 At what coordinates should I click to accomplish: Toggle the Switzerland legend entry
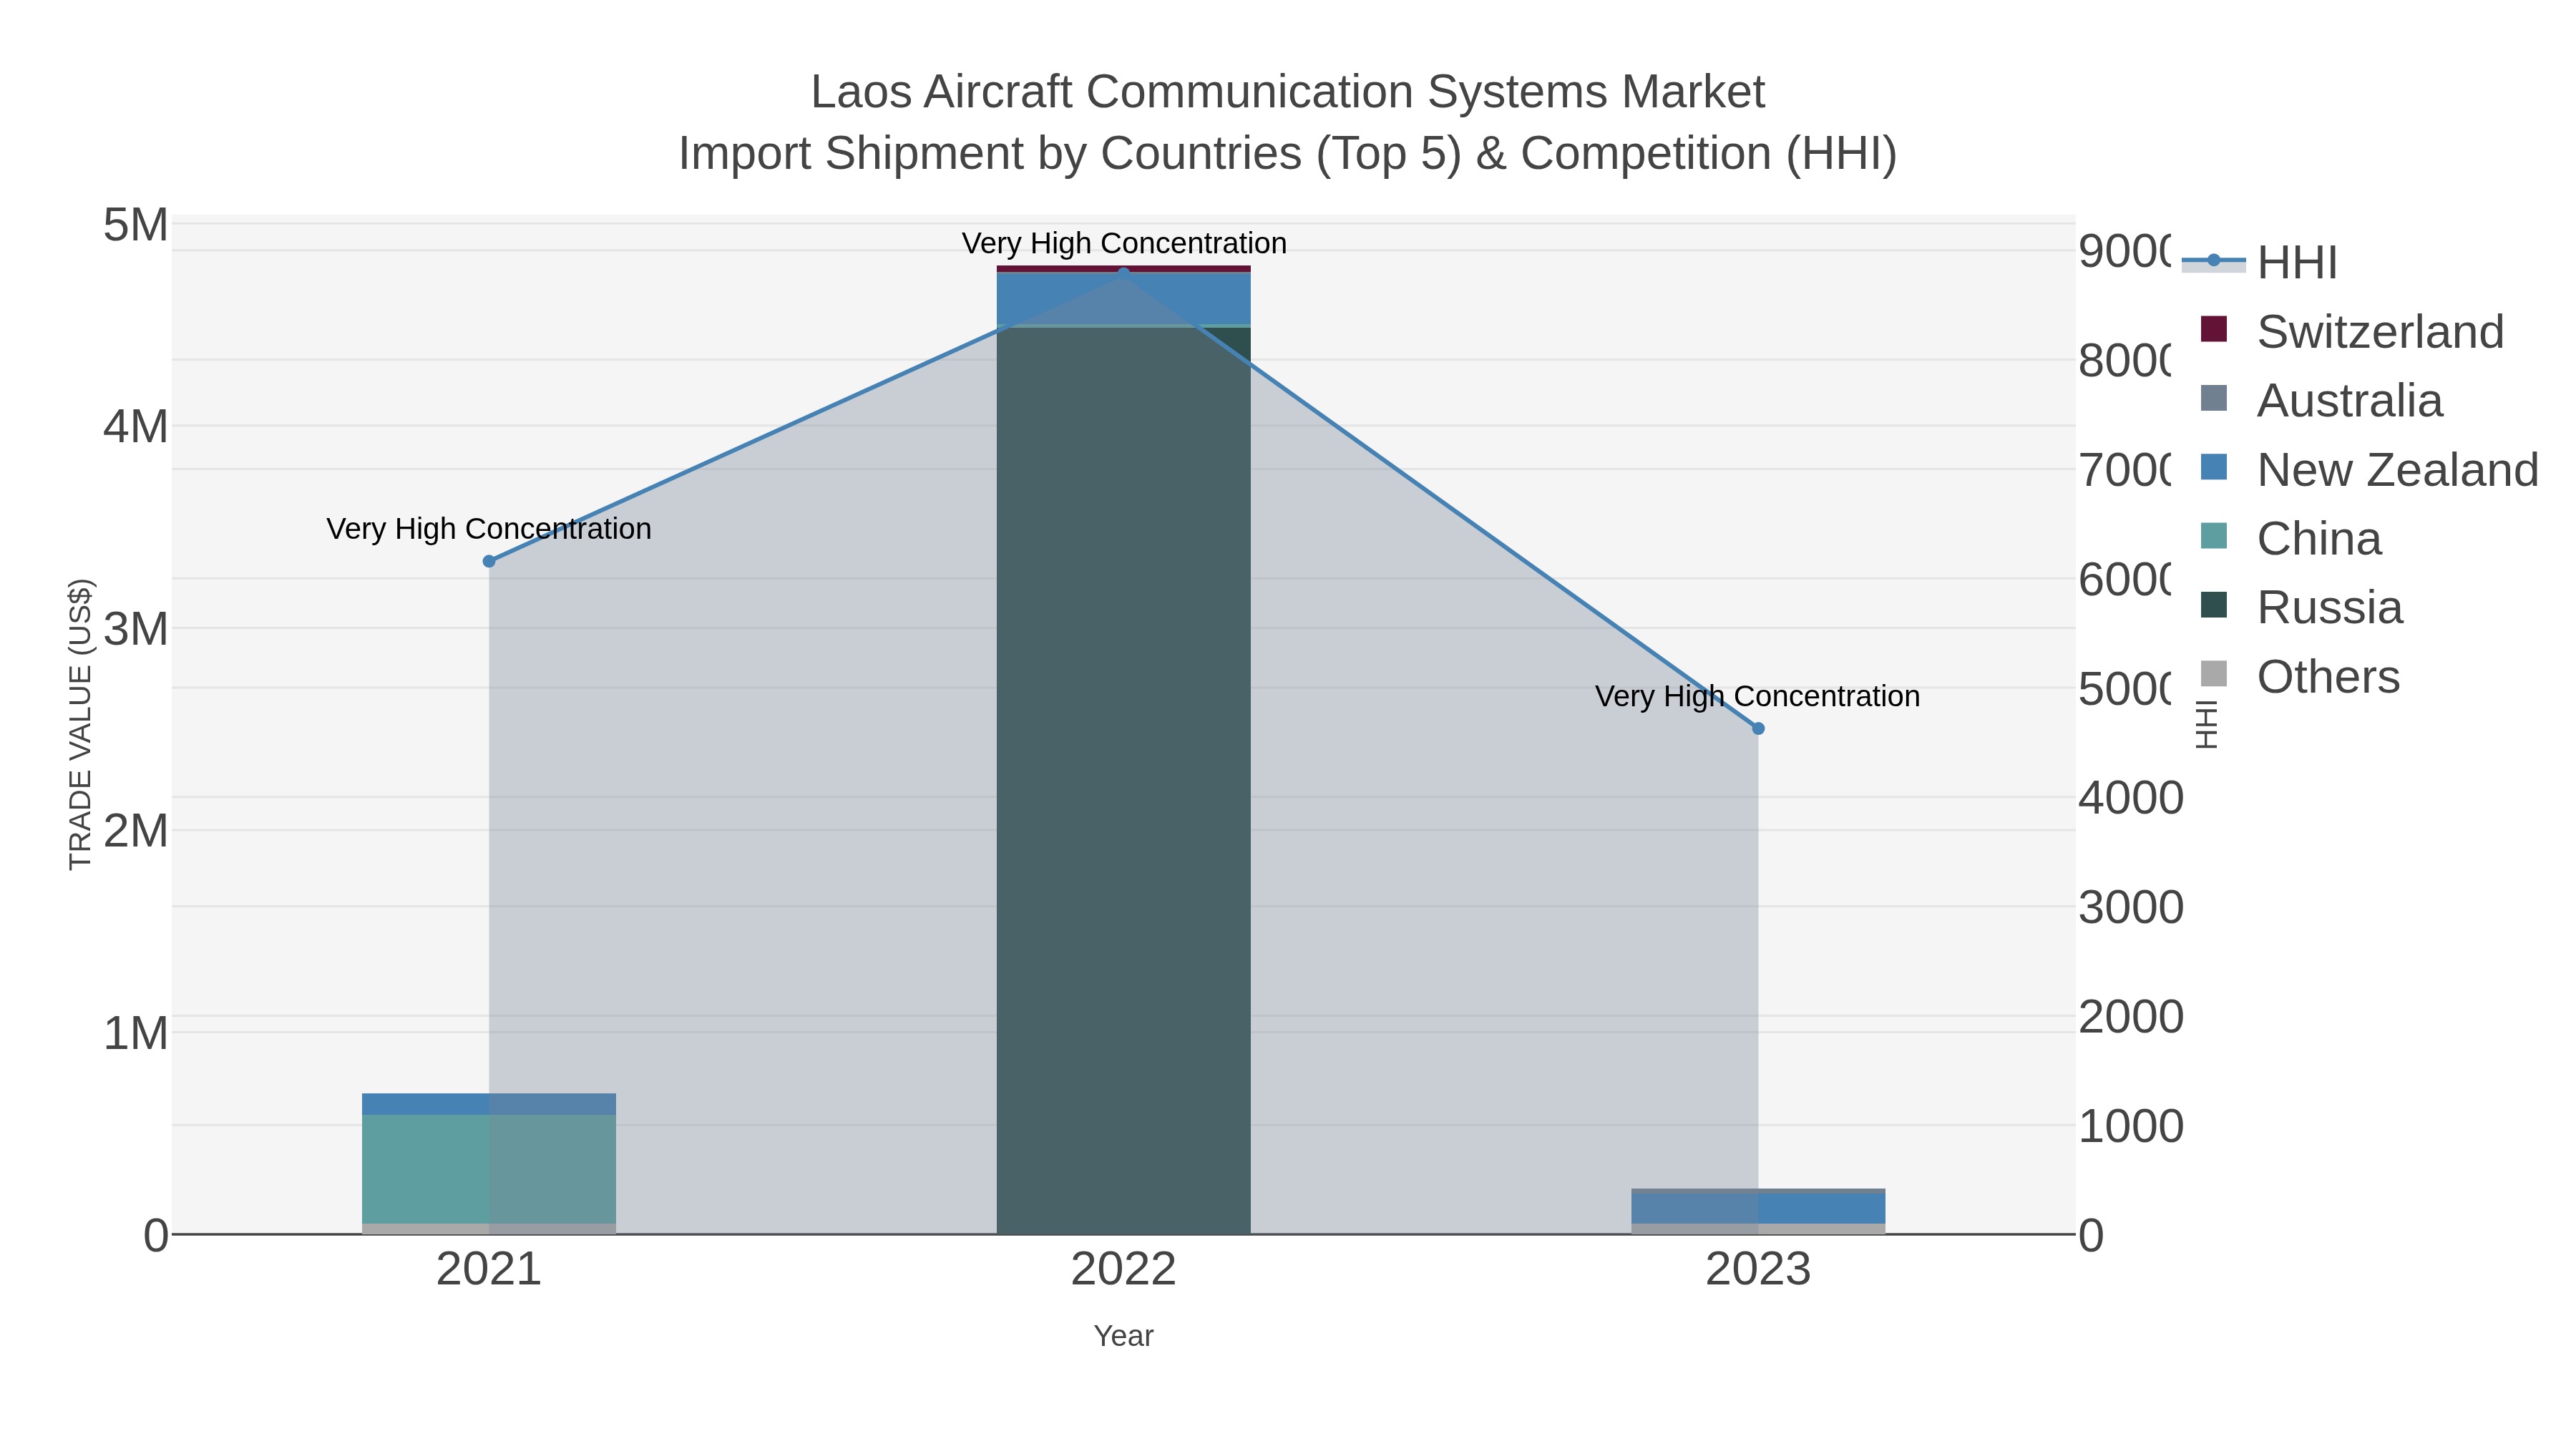pyautogui.click(x=2352, y=331)
